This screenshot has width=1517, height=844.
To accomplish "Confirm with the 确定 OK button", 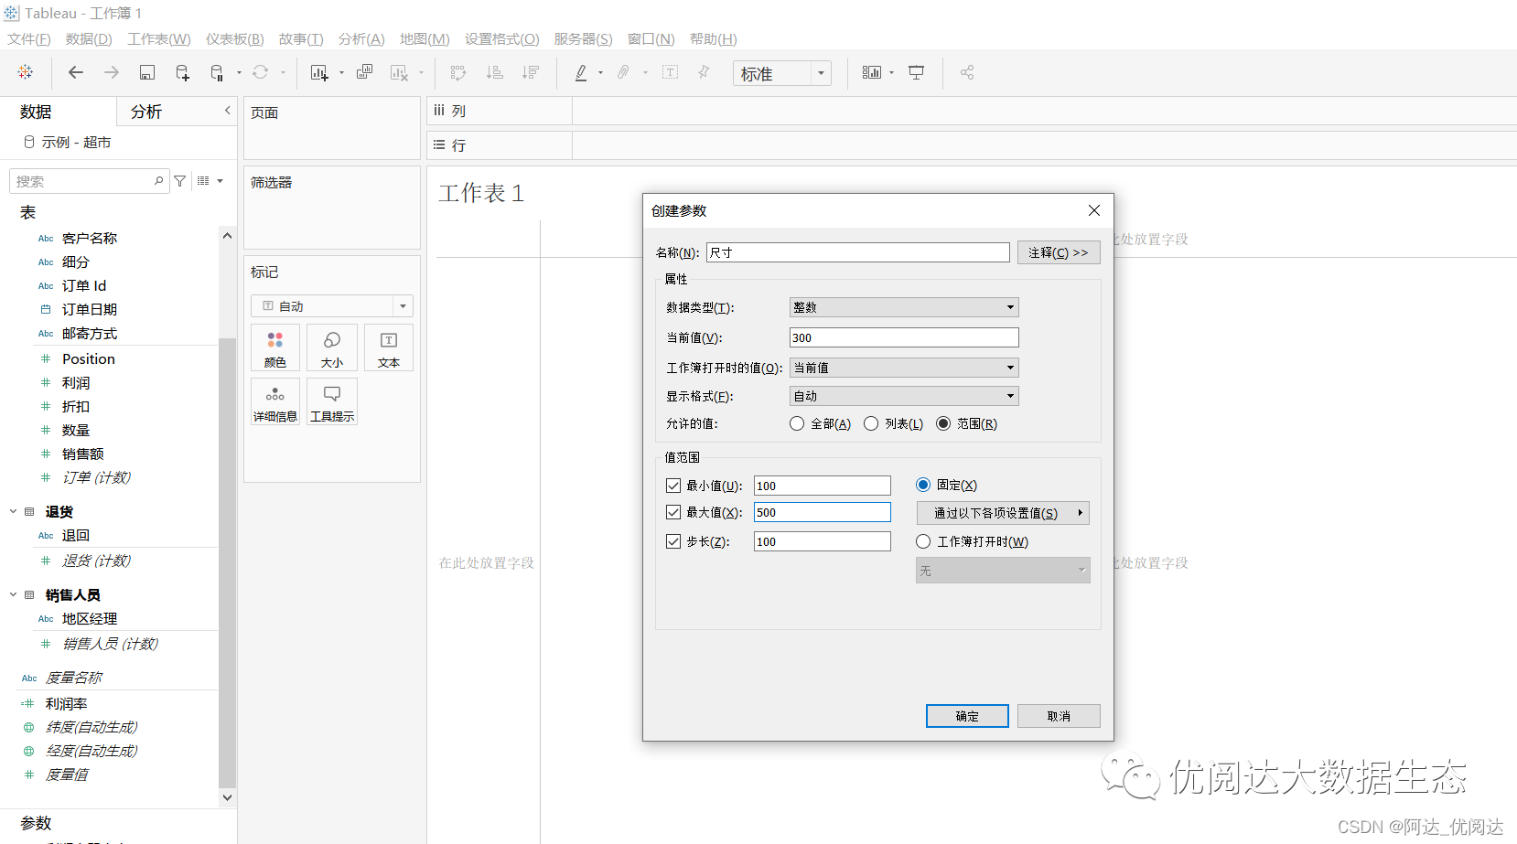I will point(967,716).
